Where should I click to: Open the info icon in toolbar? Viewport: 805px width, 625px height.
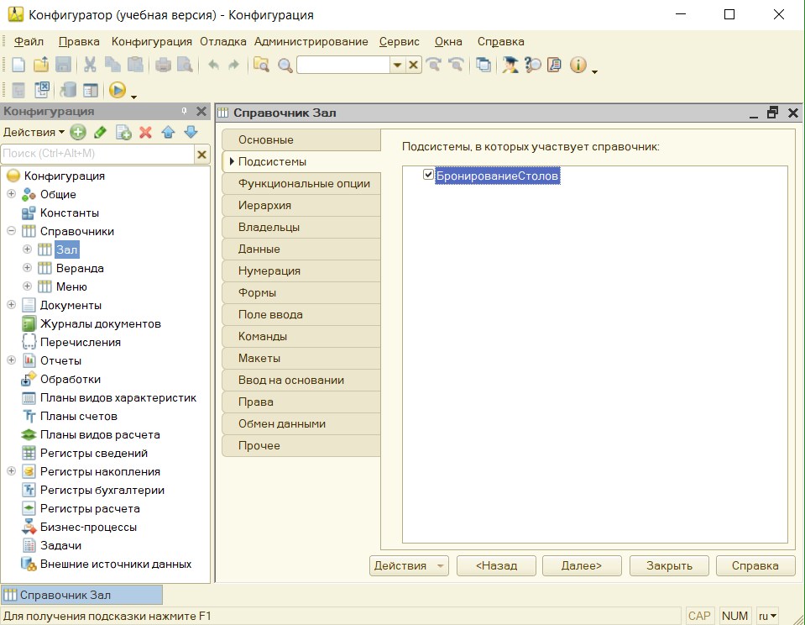pos(578,65)
